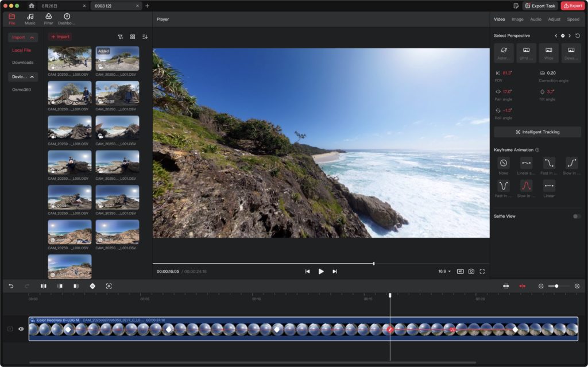Start Intelligent Tracking
This screenshot has height=367, width=588.
[537, 132]
